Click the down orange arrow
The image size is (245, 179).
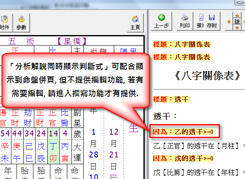pos(237,28)
